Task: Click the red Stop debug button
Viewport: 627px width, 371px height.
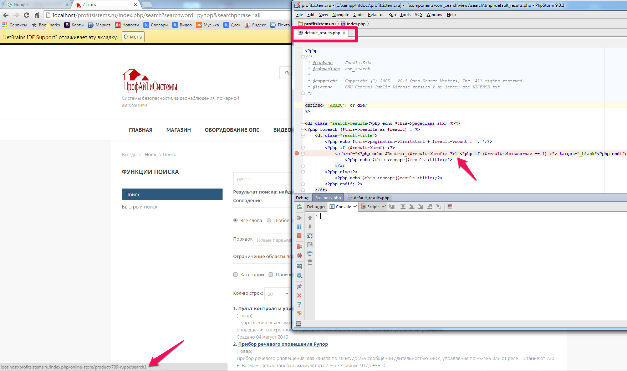Action: (299, 236)
